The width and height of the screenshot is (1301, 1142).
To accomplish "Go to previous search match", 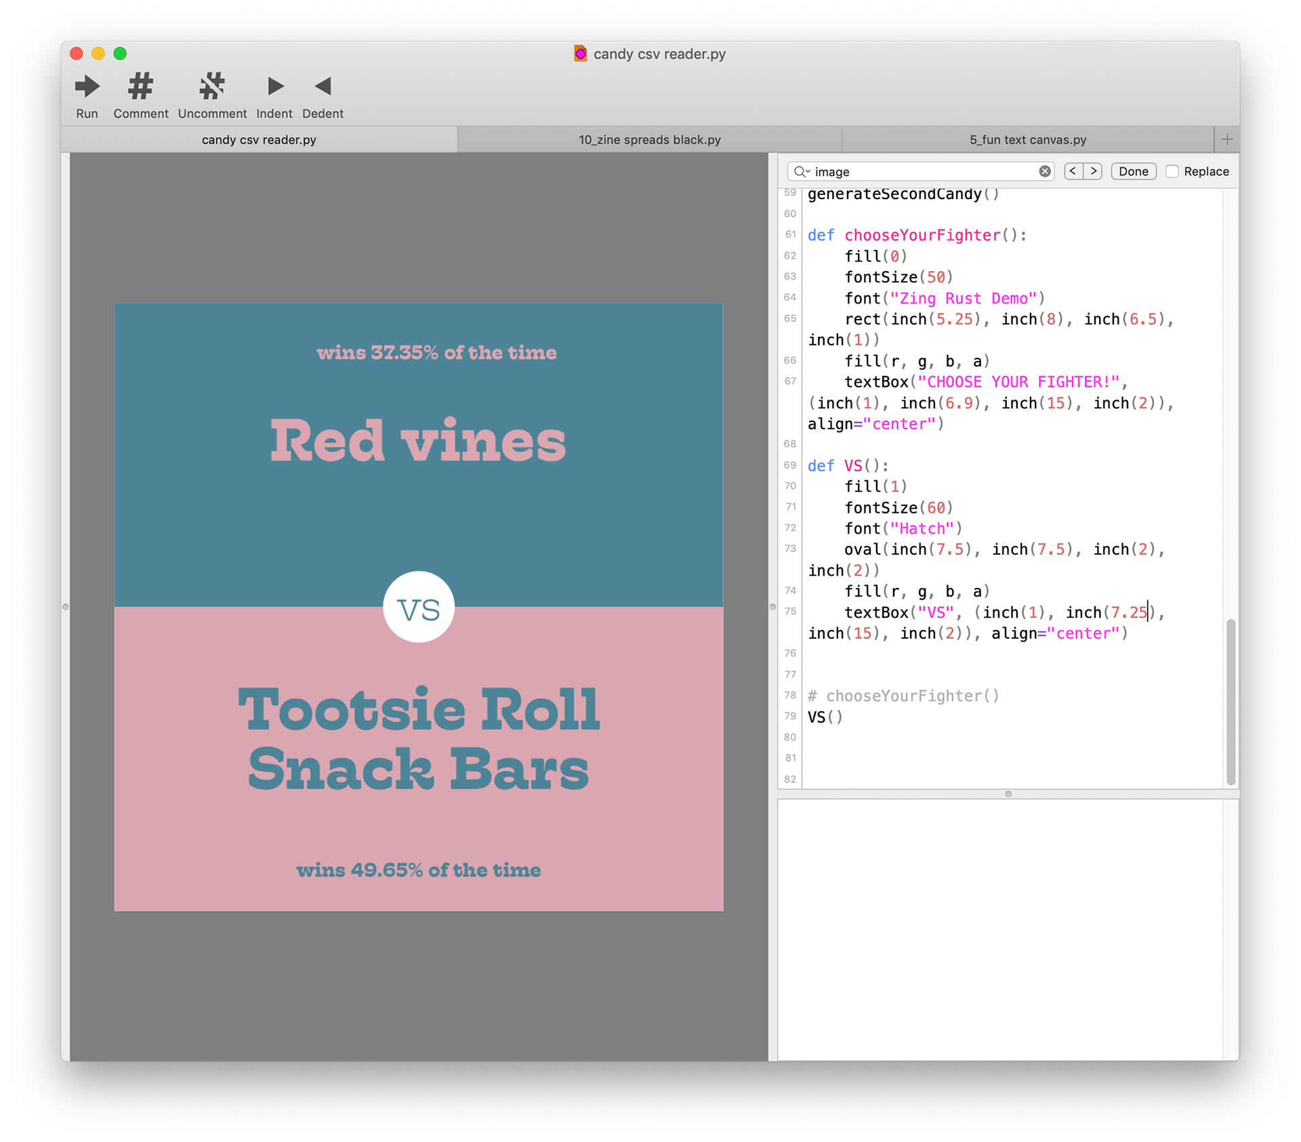I will [x=1073, y=171].
